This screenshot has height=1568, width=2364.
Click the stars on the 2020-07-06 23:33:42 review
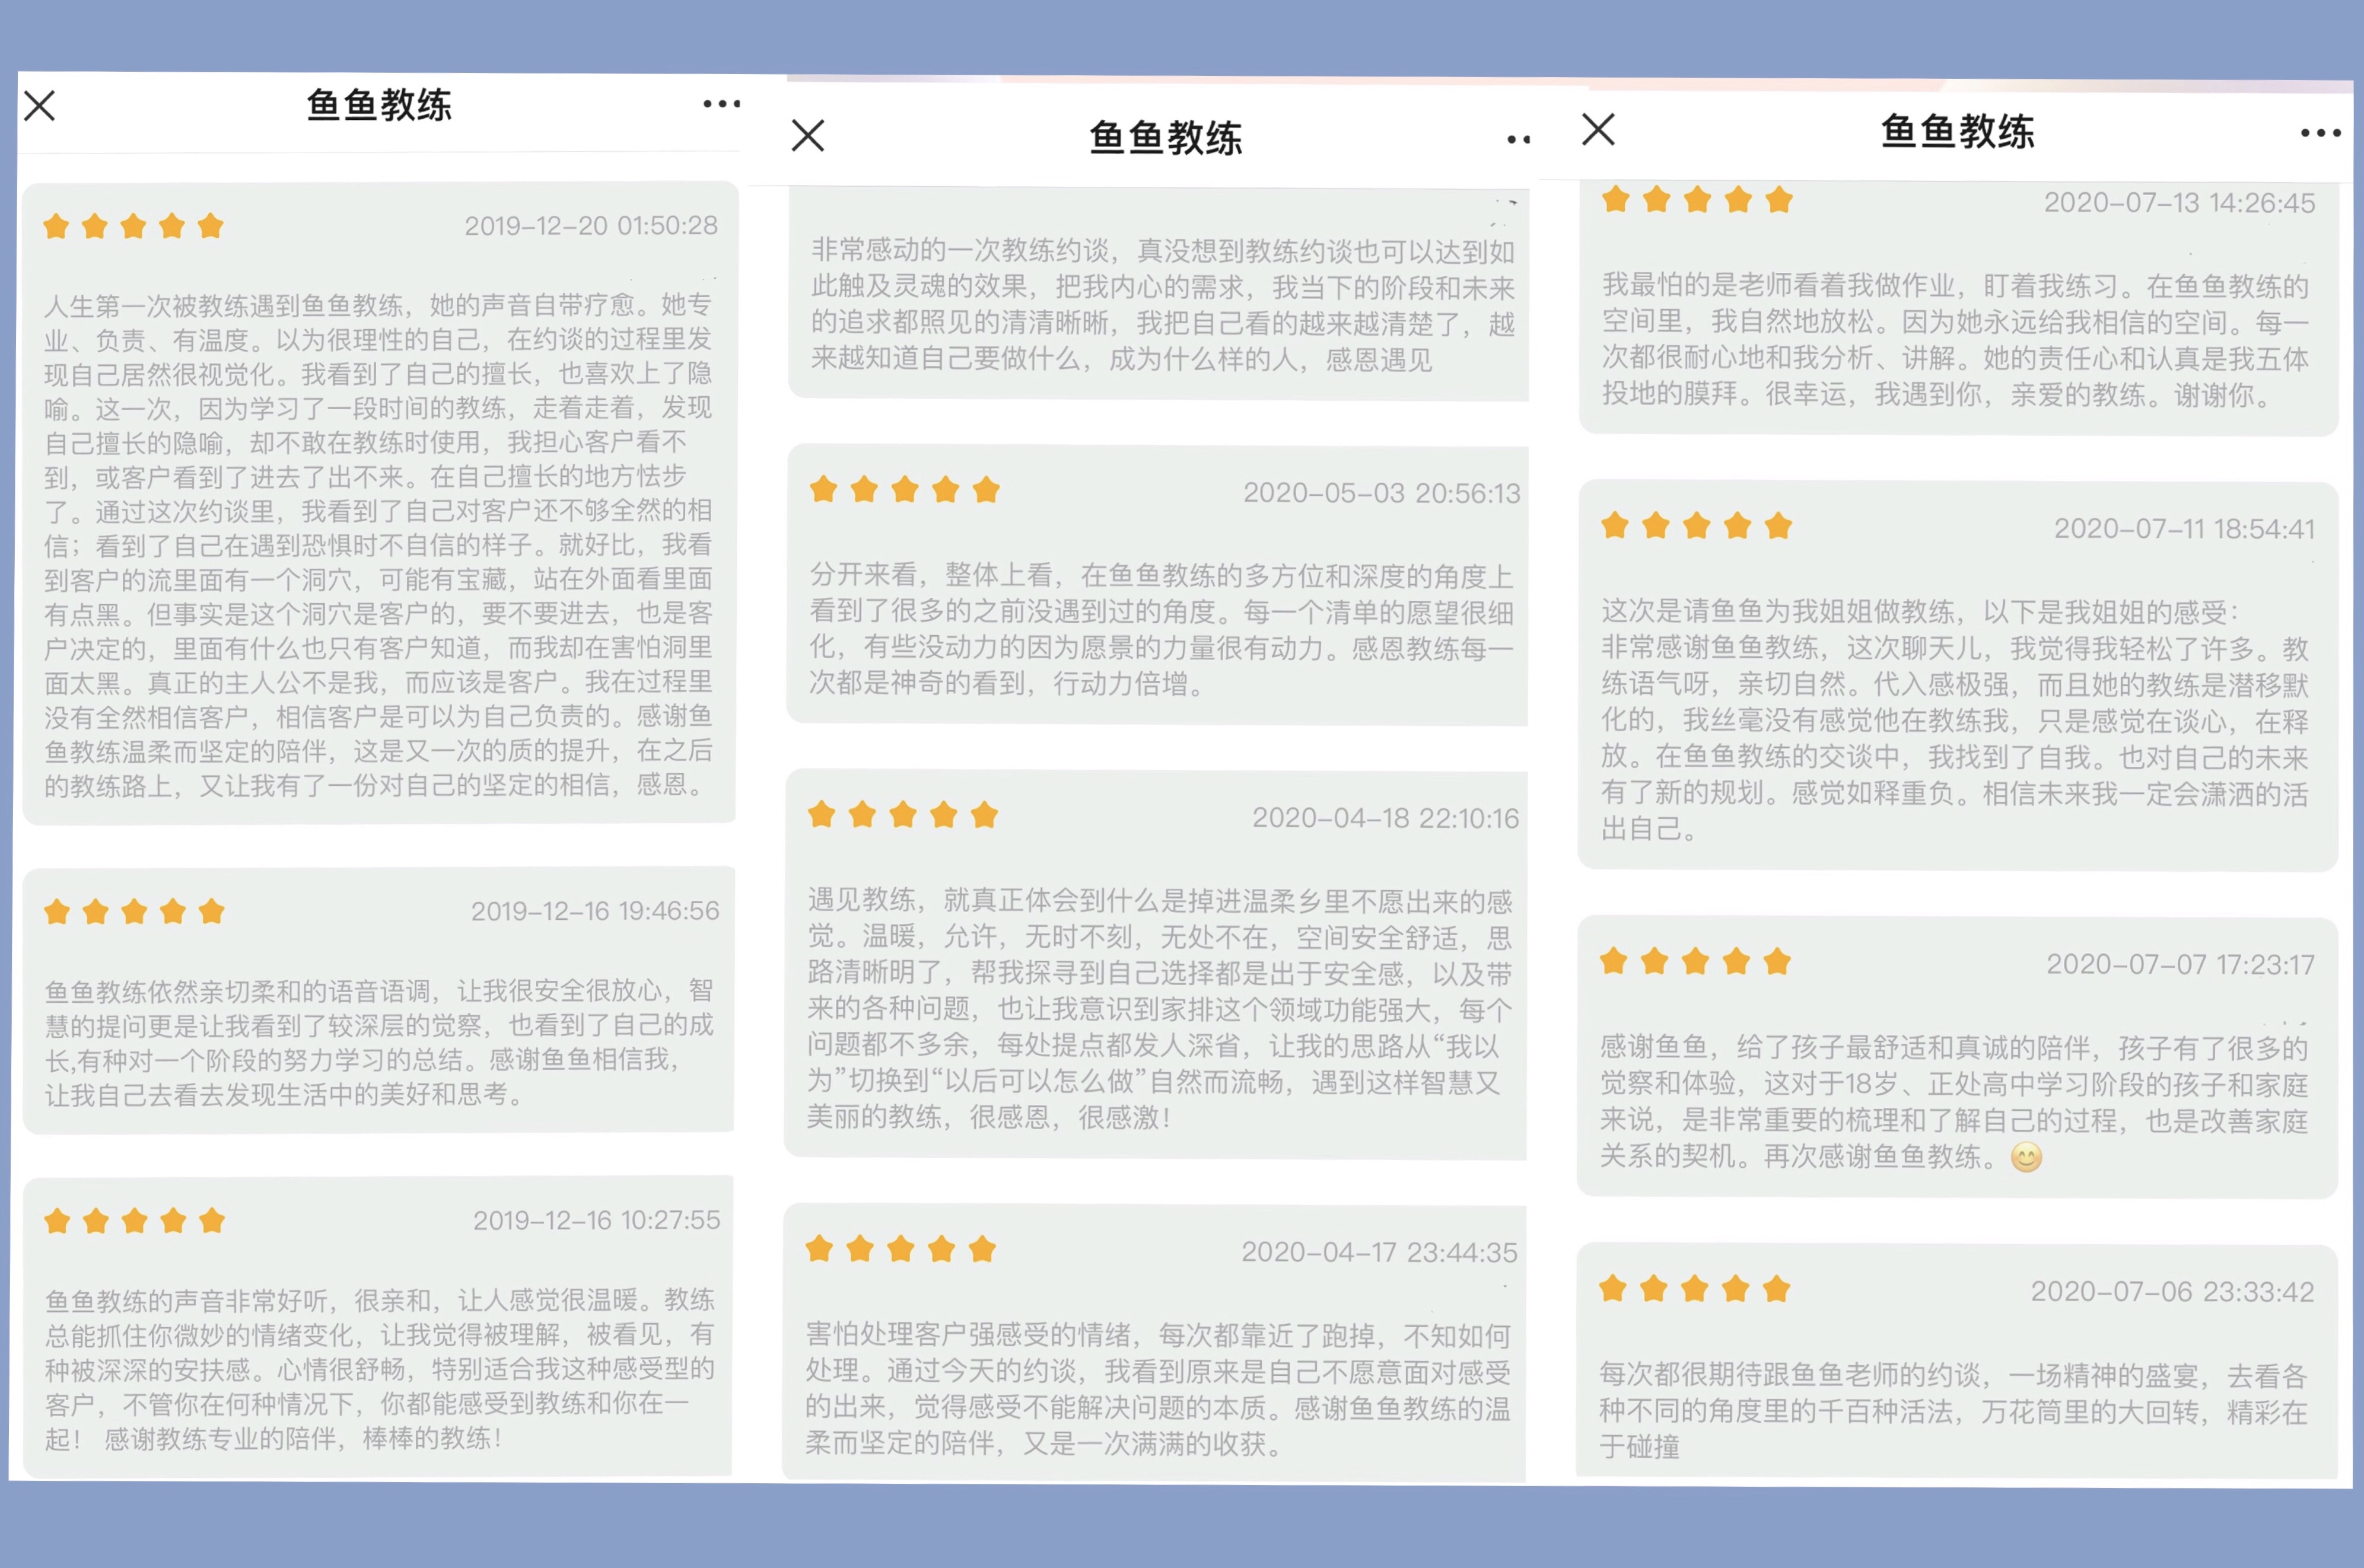1694,1289
